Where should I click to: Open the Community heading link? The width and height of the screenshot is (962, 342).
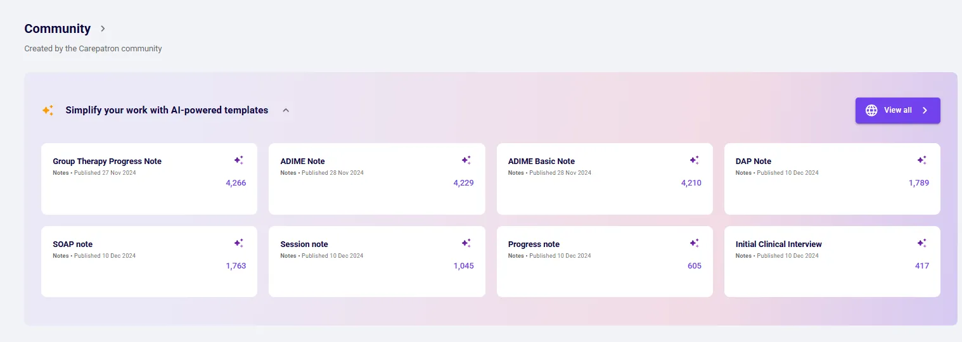[57, 28]
